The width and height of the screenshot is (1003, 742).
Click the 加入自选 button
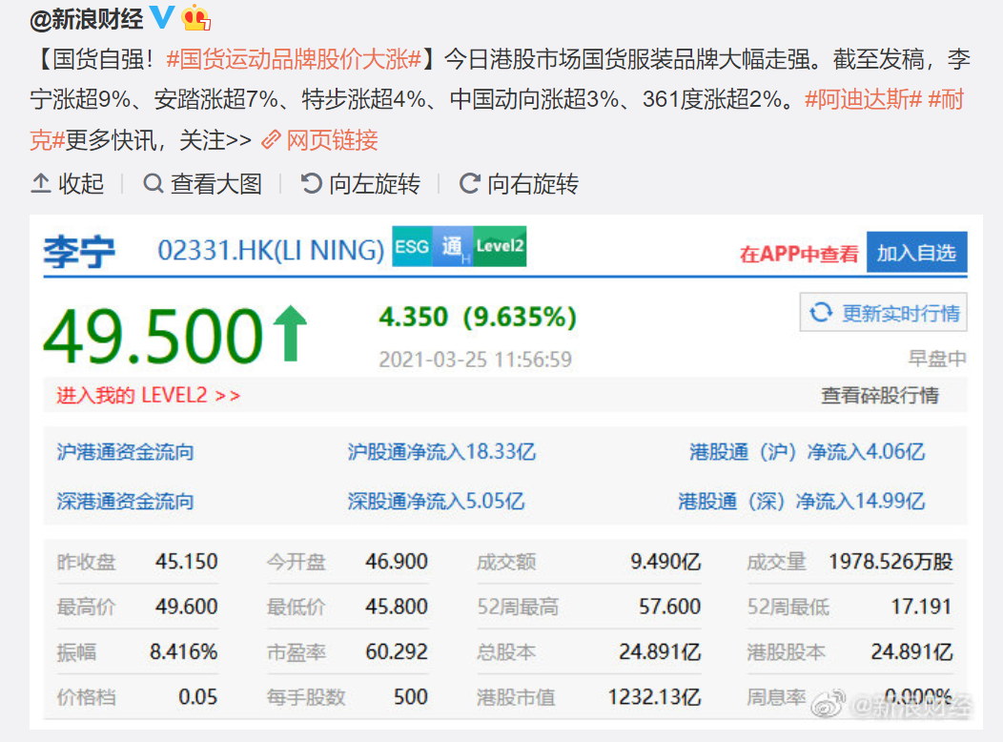pos(916,254)
